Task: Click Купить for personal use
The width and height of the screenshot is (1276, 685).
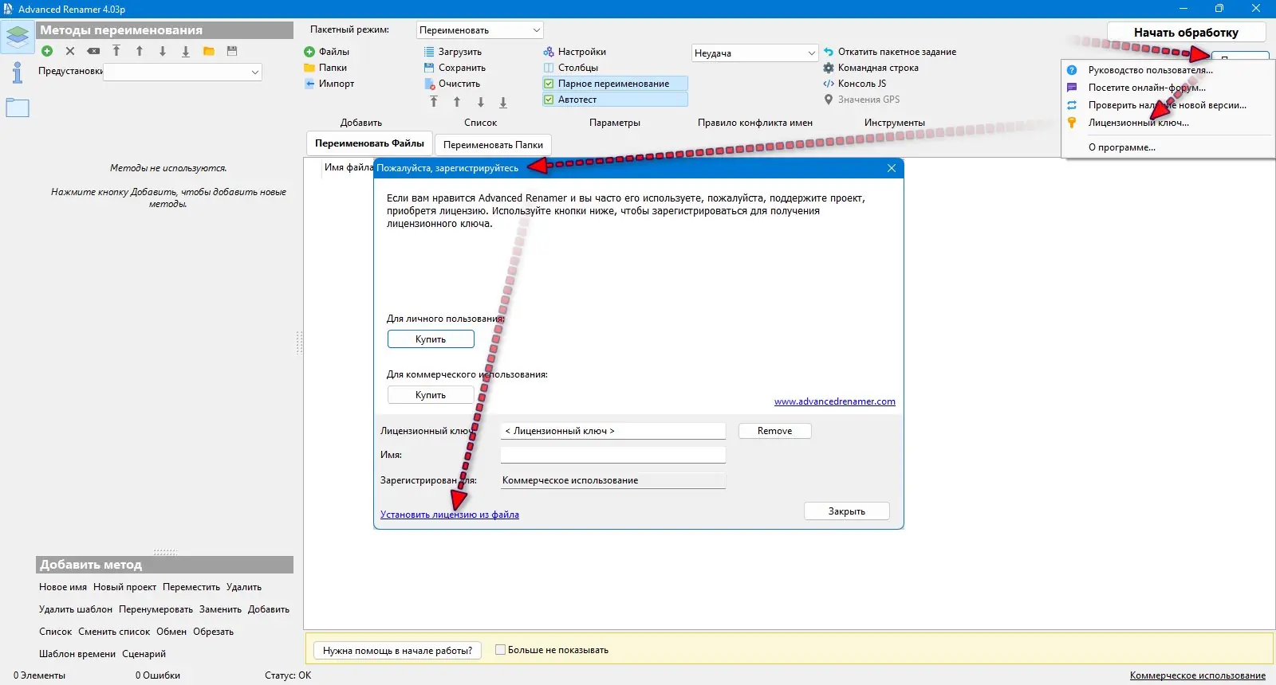Action: point(431,339)
